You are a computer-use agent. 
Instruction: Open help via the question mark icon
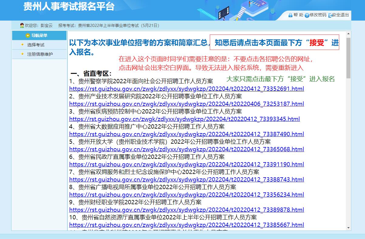pyautogui.click(x=307, y=15)
